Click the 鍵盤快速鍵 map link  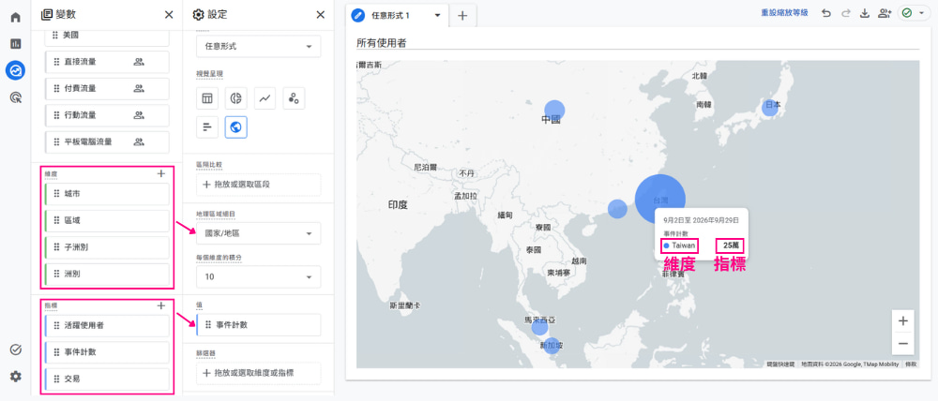point(781,364)
